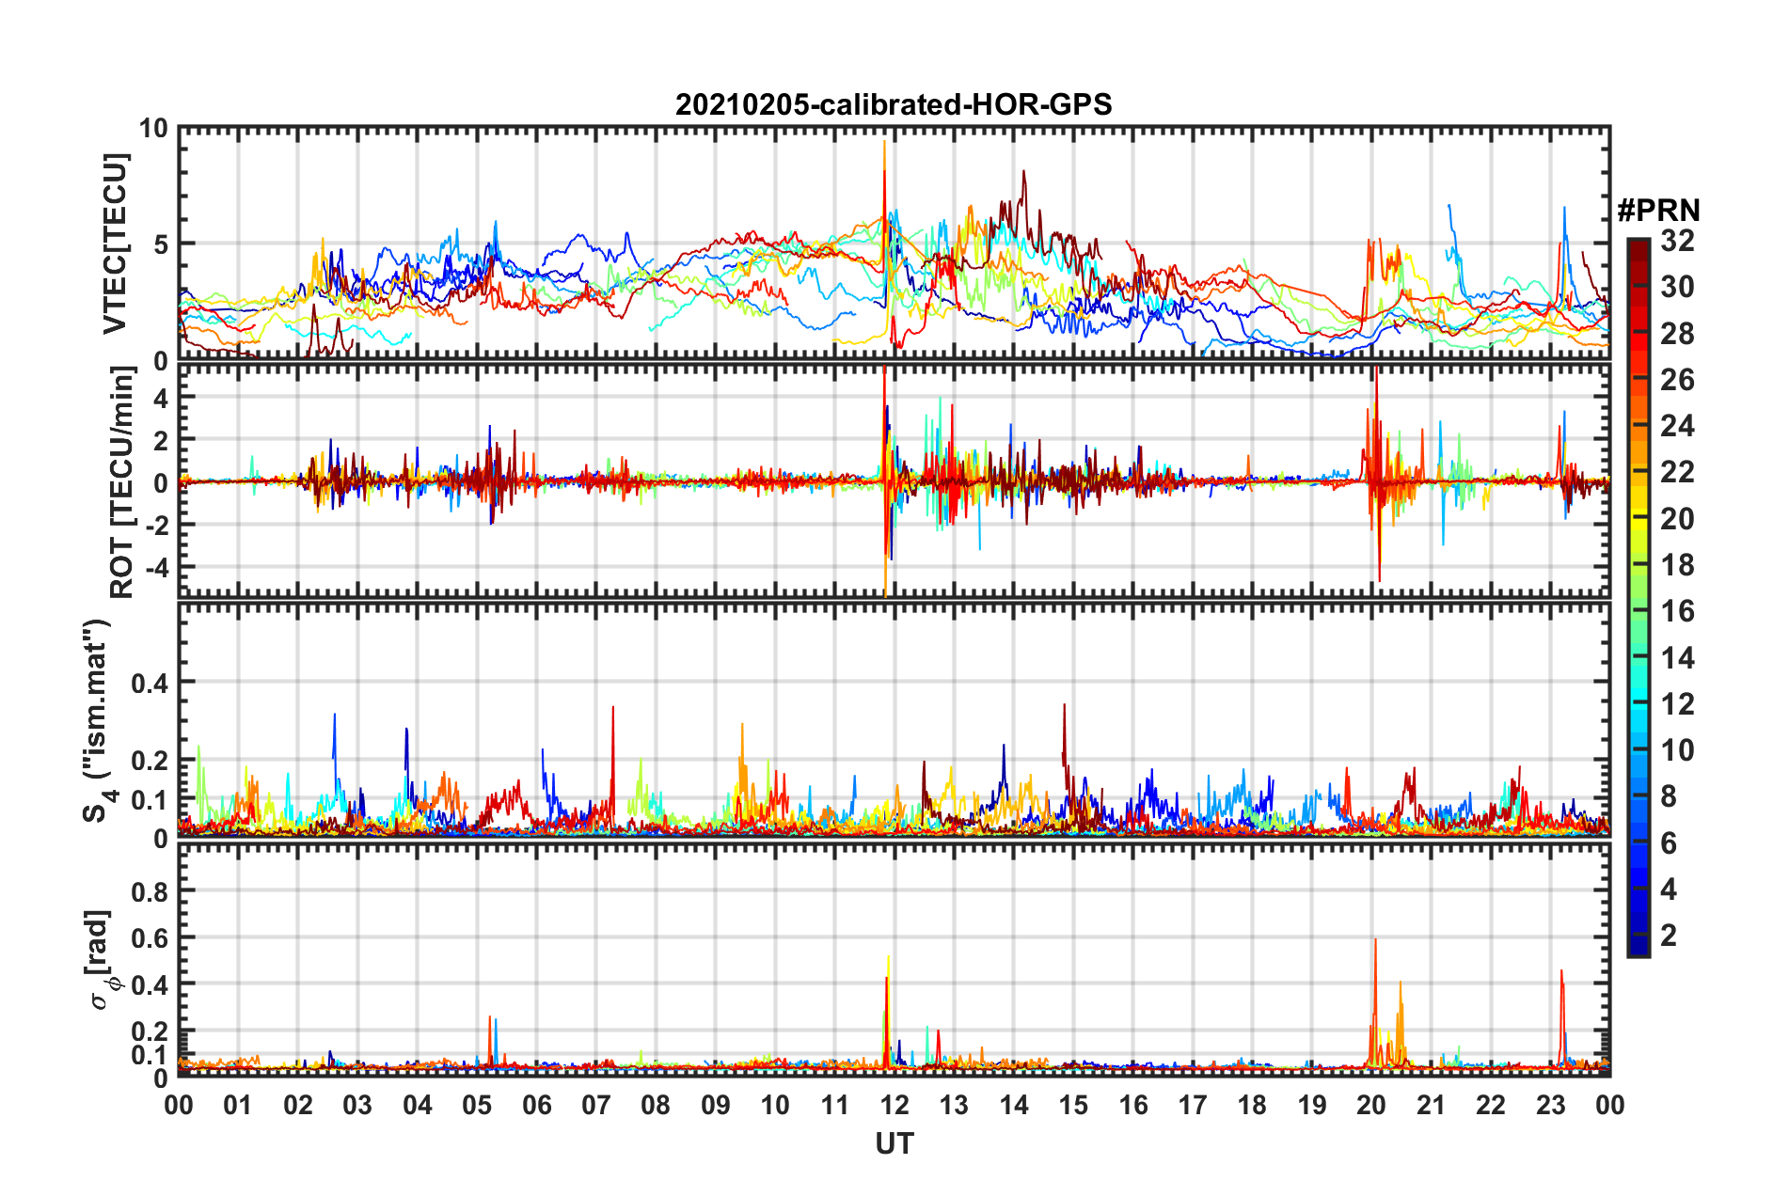This screenshot has width=1789, height=1196.
Task: Click the UT x-axis label
Action: (894, 1143)
